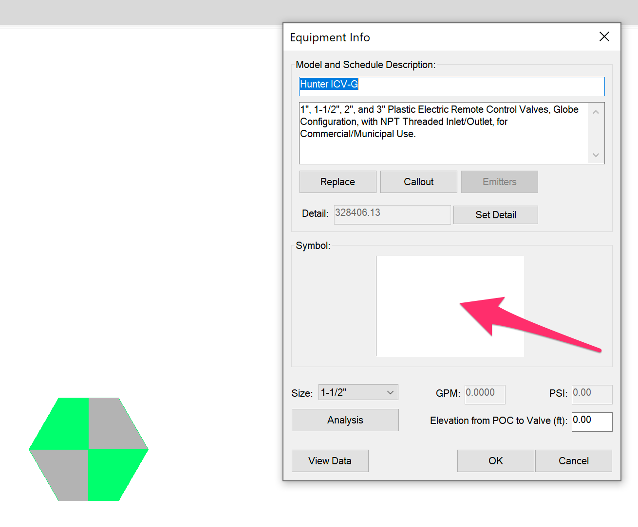Click up arrow of description scrollbar

coord(596,112)
